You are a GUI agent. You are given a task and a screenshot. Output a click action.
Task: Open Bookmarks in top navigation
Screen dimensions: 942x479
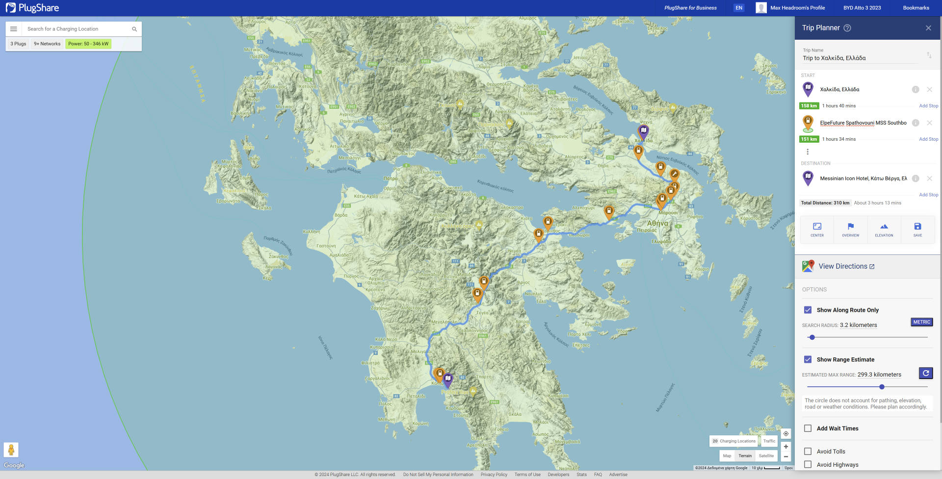tap(916, 8)
